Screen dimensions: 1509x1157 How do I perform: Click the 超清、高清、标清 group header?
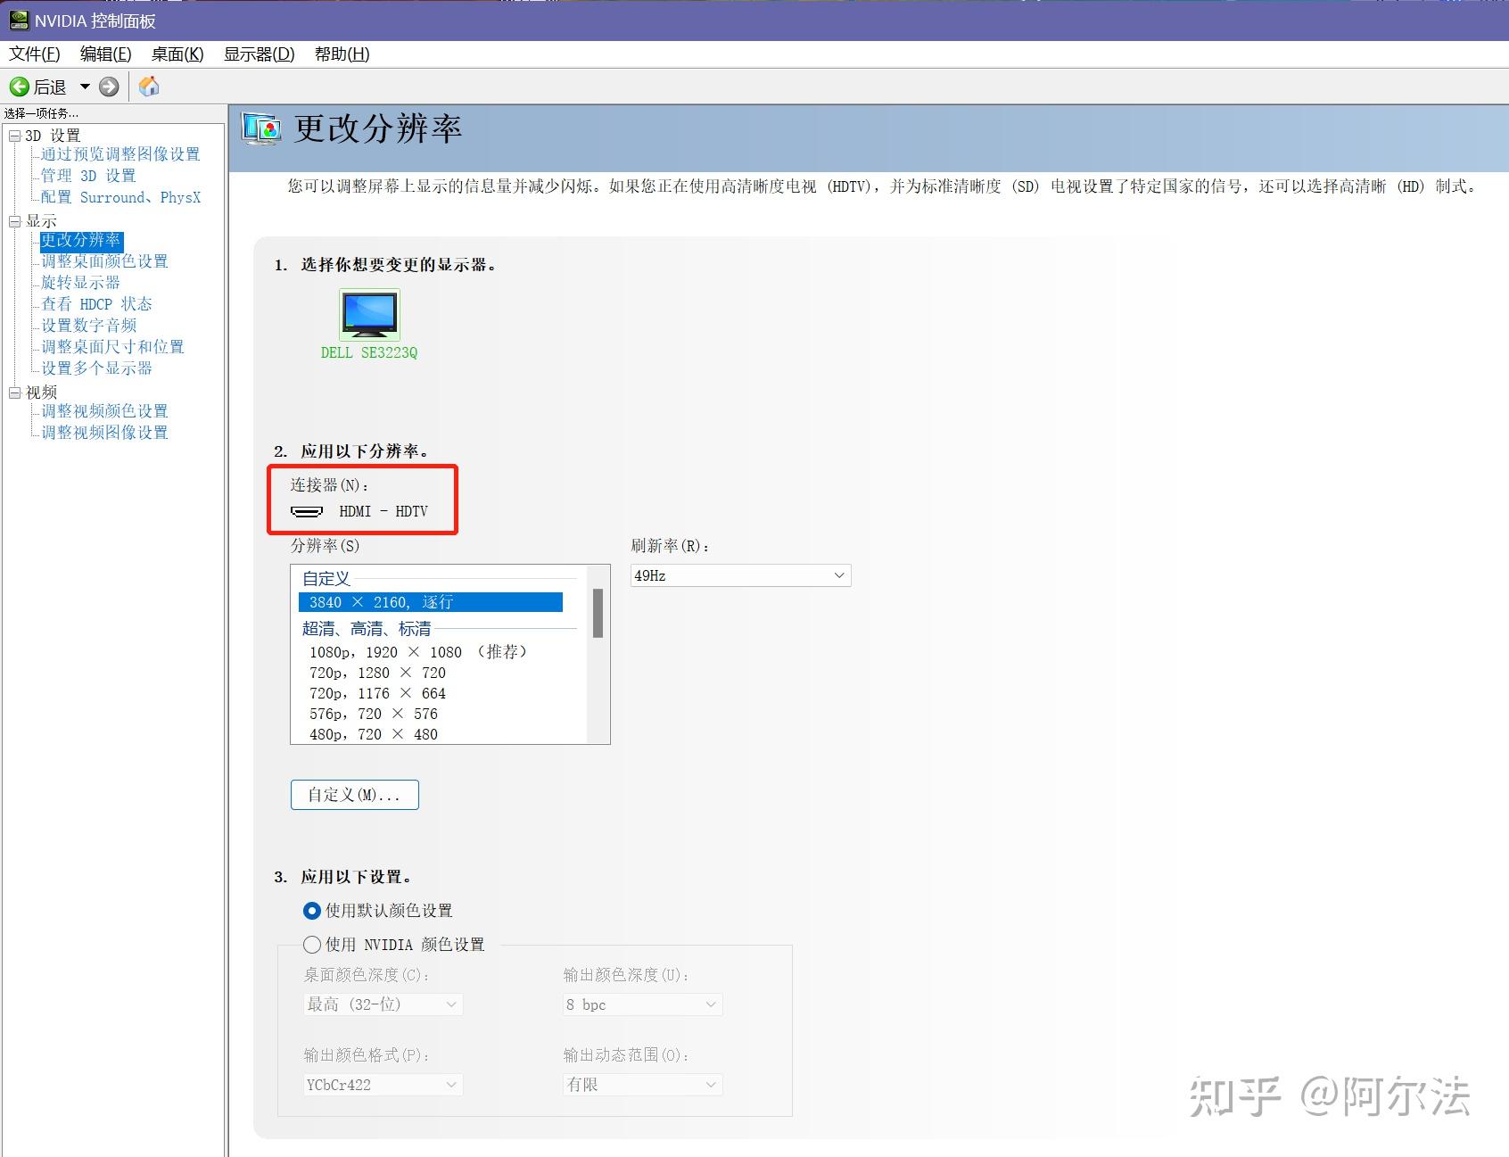coord(367,628)
